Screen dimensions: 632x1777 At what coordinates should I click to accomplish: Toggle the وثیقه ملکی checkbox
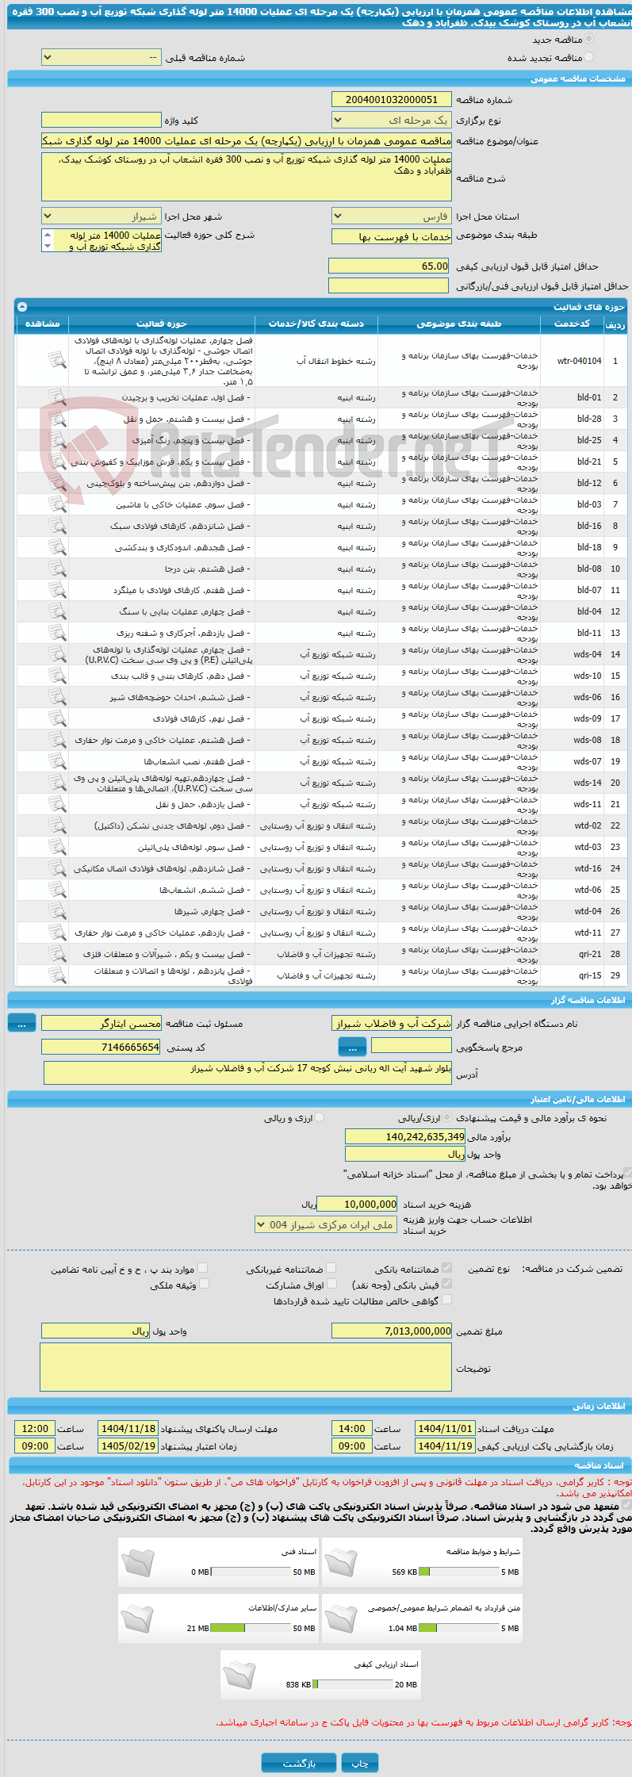pos(204,1283)
